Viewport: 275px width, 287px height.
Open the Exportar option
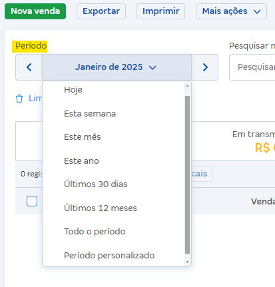point(101,11)
